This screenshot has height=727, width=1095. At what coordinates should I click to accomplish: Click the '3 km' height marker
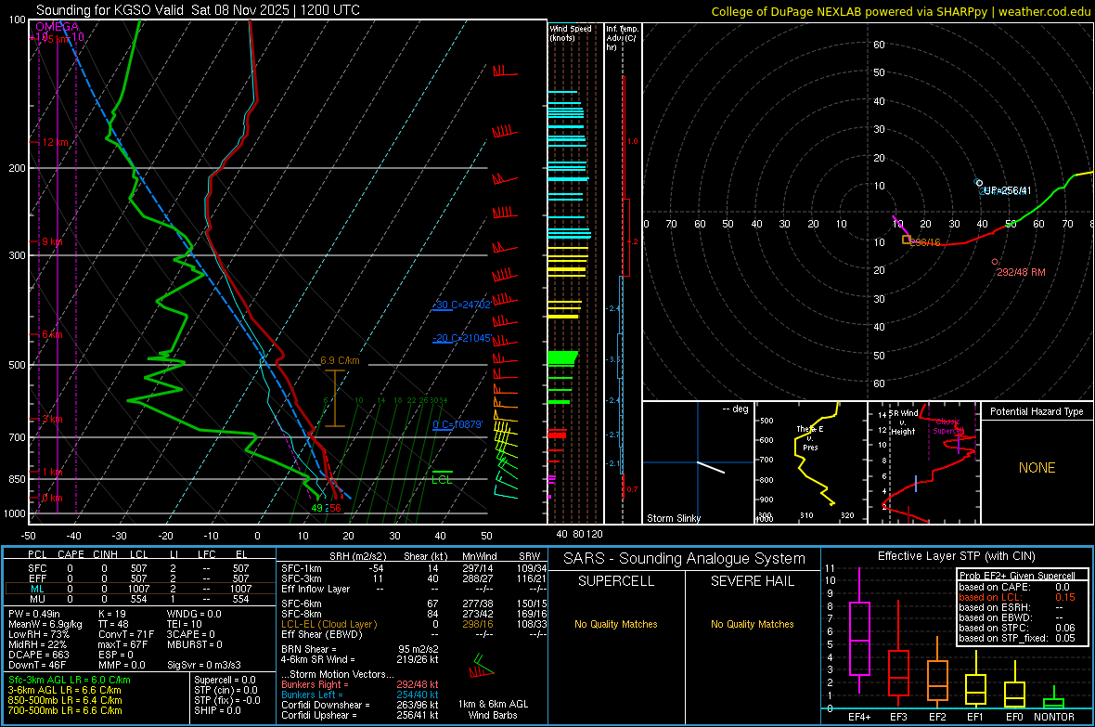[52, 419]
